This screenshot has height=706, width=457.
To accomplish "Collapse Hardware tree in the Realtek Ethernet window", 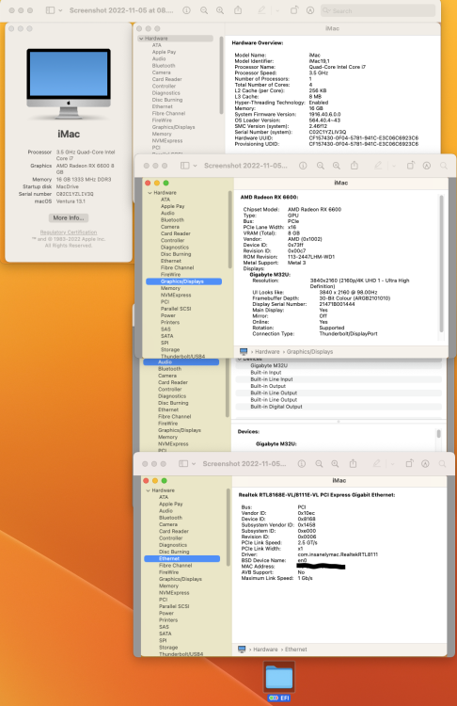I will [148, 490].
